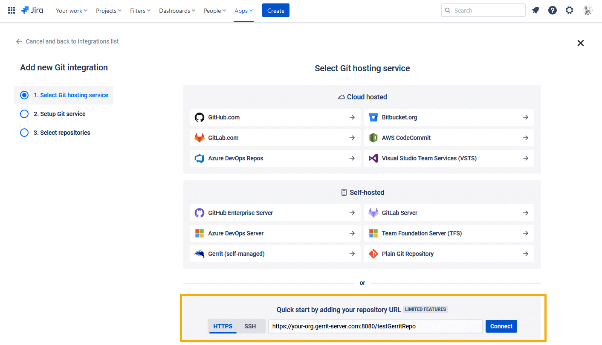Image resolution: width=602 pixels, height=345 pixels.
Task: Click the GitLab Server icon
Action: tap(373, 213)
